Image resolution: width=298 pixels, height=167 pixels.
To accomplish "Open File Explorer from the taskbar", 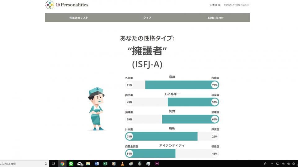I will [88, 164].
